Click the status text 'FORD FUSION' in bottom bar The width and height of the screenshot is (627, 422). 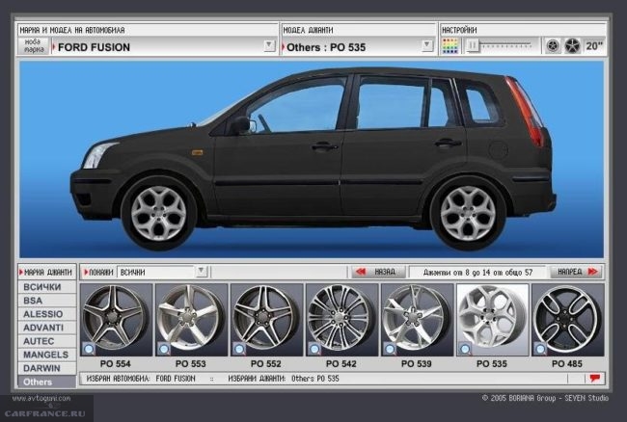[176, 379]
